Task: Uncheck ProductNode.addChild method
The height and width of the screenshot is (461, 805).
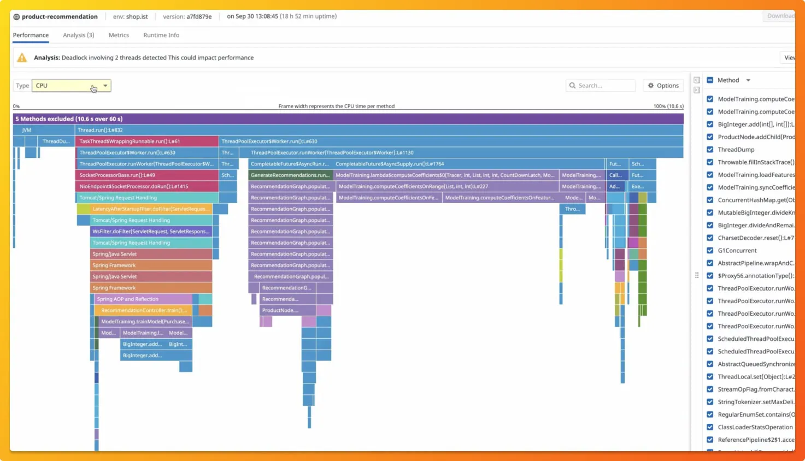Action: (710, 137)
